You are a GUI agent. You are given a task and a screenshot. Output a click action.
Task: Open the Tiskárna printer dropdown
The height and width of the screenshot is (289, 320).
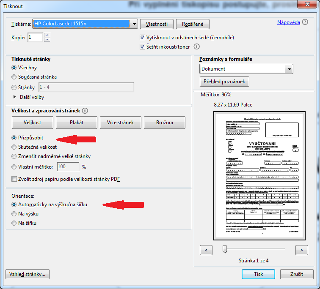coord(134,24)
